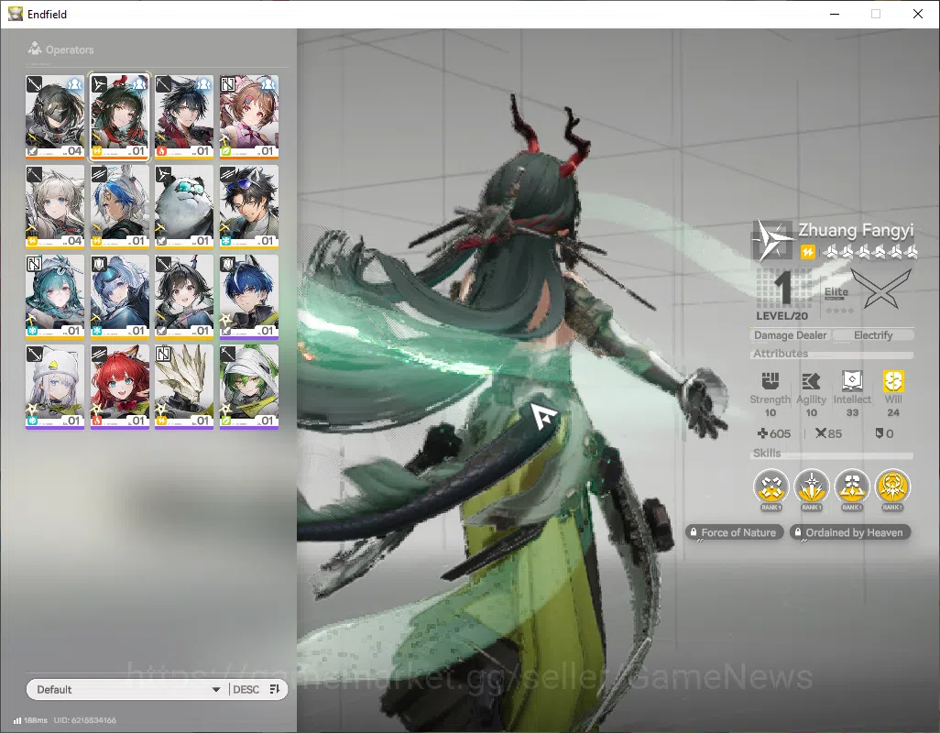Click the Endfield app icon in title bar
This screenshot has height=733, width=940.
pyautogui.click(x=15, y=13)
